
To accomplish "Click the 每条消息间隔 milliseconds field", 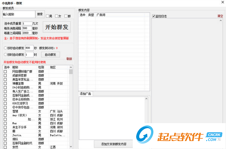I will click(x=27, y=28).
